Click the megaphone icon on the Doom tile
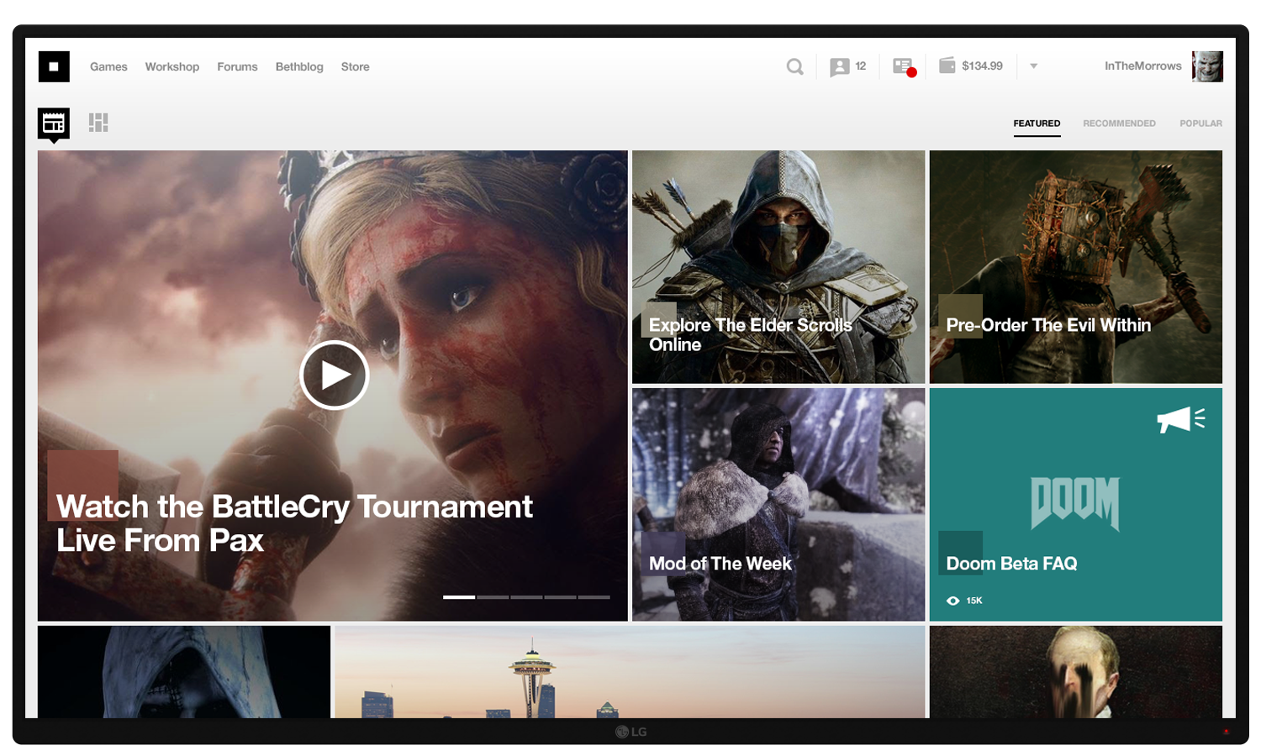This screenshot has height=756, width=1261. 1181,419
